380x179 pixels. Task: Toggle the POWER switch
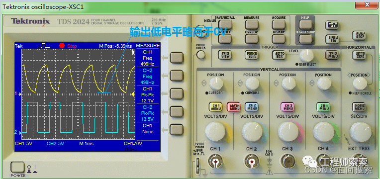17,168
